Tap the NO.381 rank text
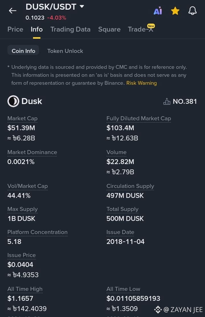Viewport: 205px width, 317px height. click(185, 101)
